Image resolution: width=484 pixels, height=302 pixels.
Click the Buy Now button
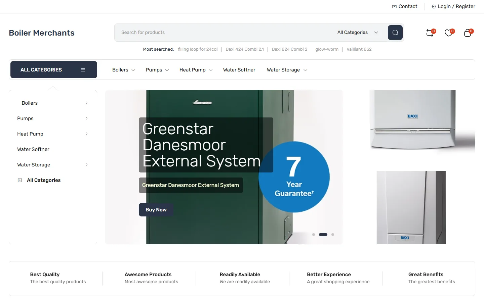pos(156,210)
